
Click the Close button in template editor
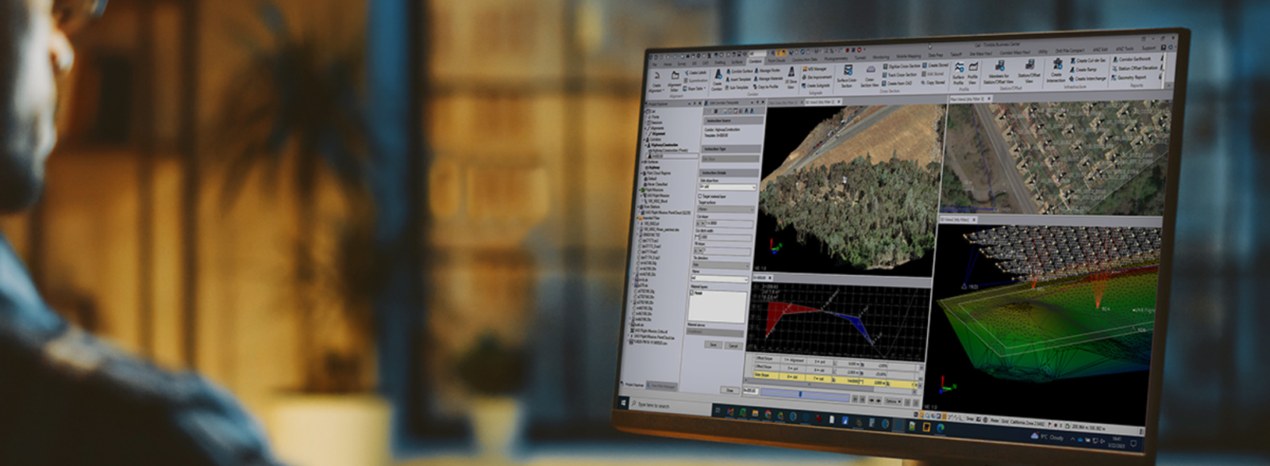click(730, 390)
